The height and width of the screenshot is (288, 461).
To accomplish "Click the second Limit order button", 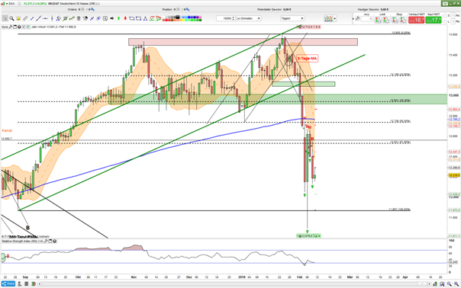I will pyautogui.click(x=386, y=20).
